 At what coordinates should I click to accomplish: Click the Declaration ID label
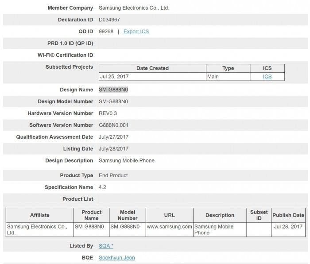coord(75,19)
